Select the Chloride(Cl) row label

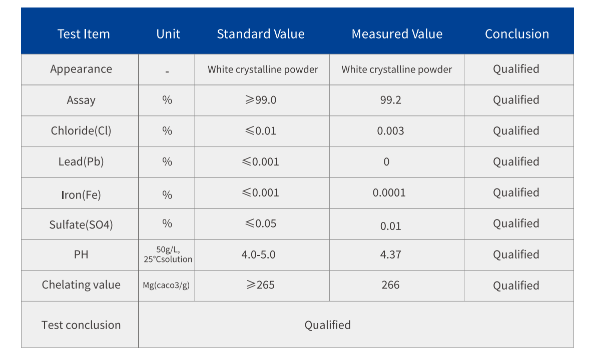coord(81,131)
